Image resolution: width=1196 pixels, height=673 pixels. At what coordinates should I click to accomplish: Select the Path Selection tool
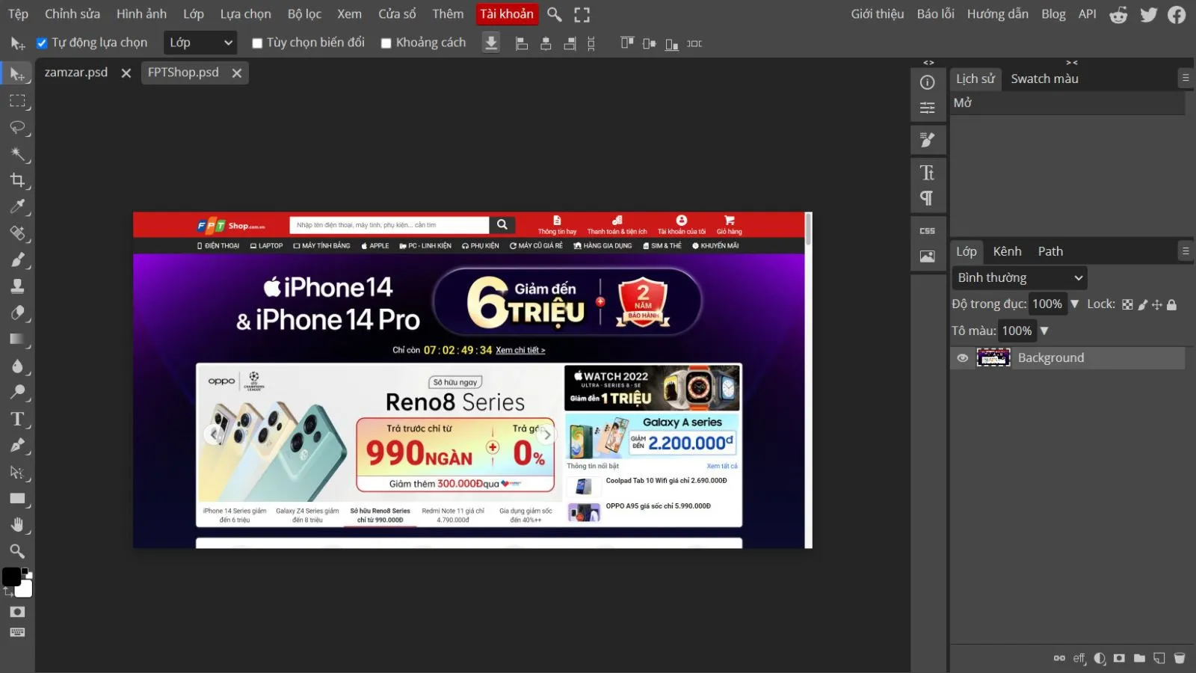17,472
